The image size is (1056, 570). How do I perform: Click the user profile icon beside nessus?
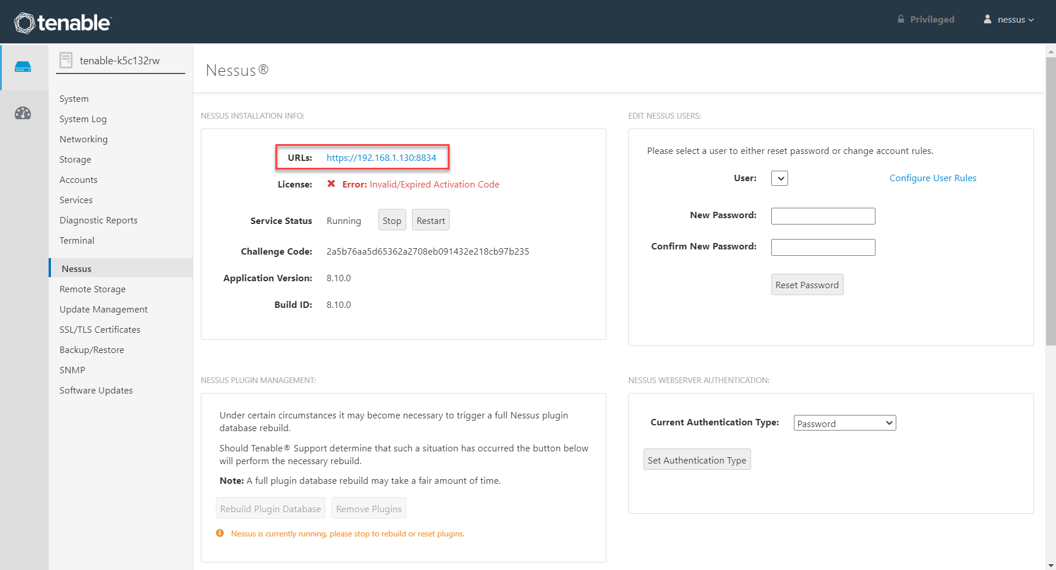point(987,19)
